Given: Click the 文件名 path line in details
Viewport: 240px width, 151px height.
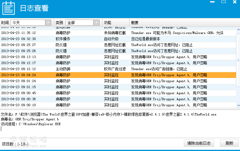Looking at the screenshot, I should [x=108, y=114].
